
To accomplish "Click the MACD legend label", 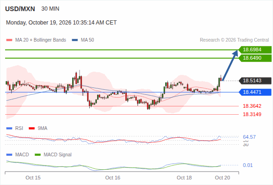I will (x=22, y=155).
